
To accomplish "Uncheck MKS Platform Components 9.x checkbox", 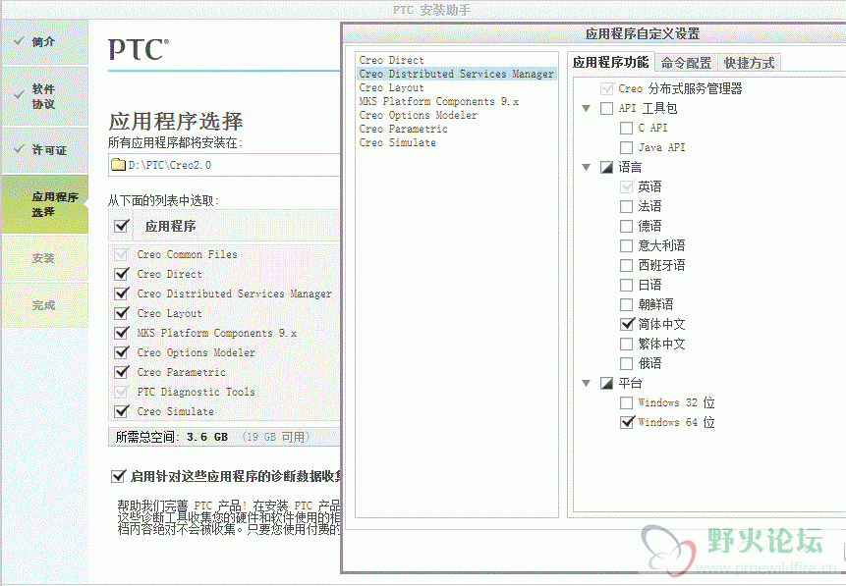I will pos(122,333).
